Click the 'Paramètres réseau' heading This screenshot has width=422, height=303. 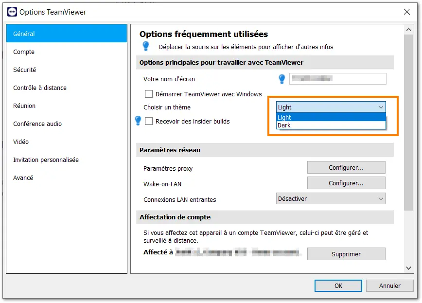(170, 150)
